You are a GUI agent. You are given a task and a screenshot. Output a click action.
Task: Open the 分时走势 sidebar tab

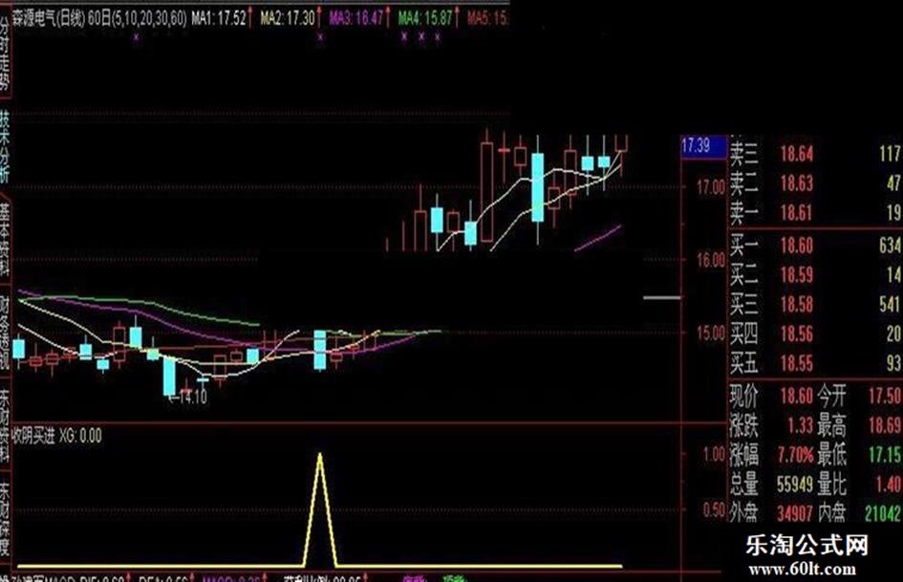pos(5,54)
